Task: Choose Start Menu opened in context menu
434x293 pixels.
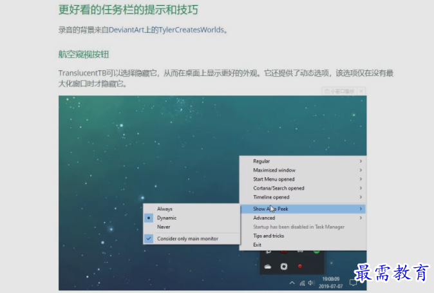Action: click(303, 179)
